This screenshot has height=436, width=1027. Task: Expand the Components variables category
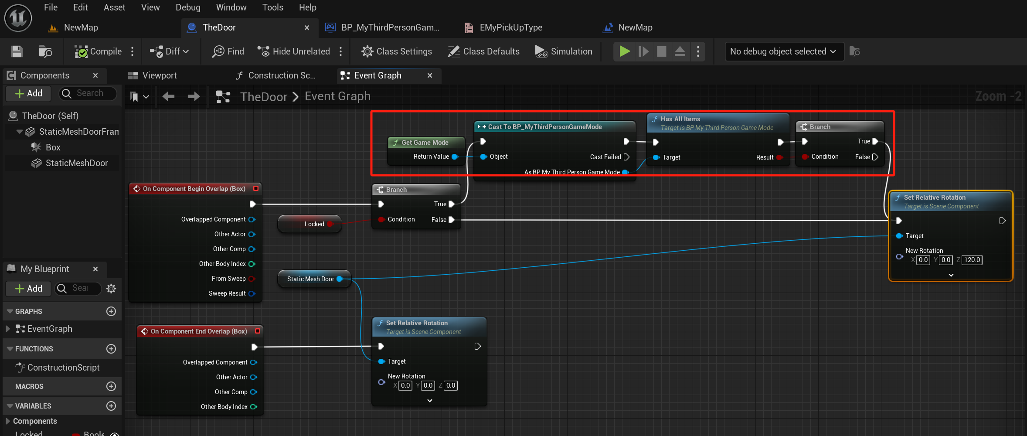(8, 421)
